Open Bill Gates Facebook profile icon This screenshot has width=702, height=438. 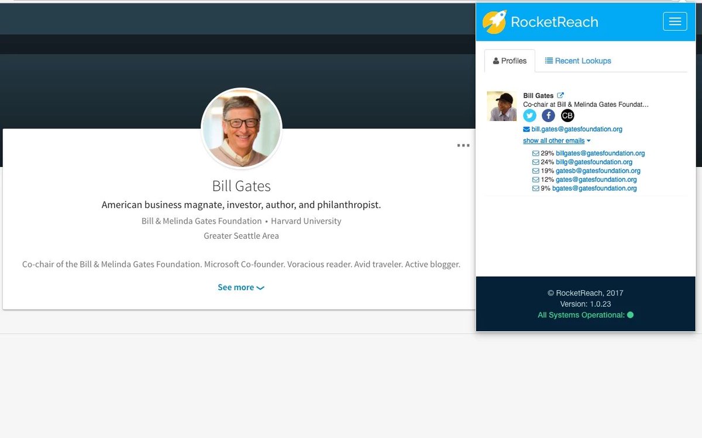click(548, 116)
